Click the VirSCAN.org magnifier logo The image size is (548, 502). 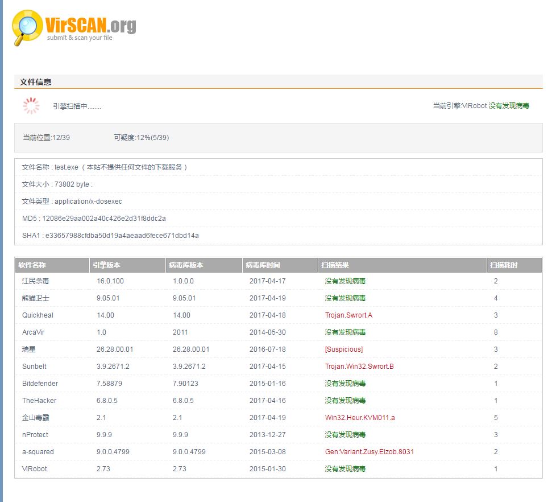27,28
